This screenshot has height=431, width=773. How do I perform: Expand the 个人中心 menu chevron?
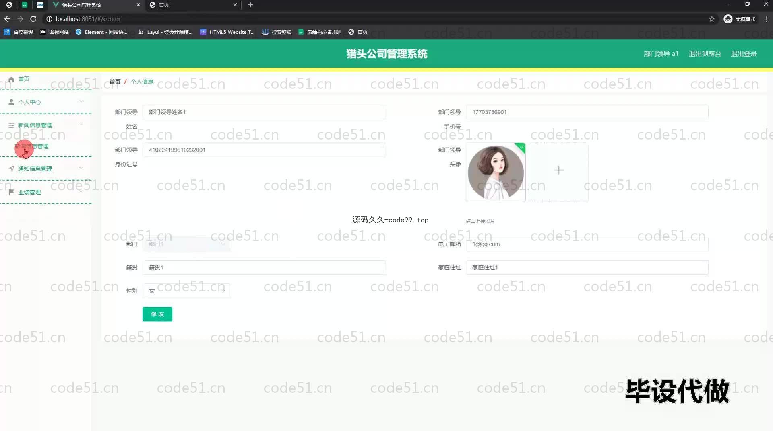[81, 102]
